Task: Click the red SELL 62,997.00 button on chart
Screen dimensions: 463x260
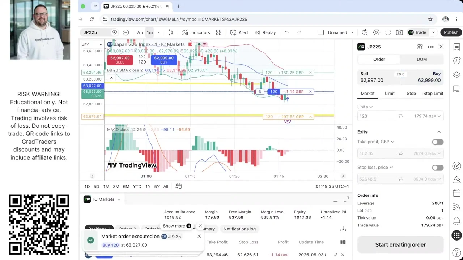Action: (x=120, y=60)
